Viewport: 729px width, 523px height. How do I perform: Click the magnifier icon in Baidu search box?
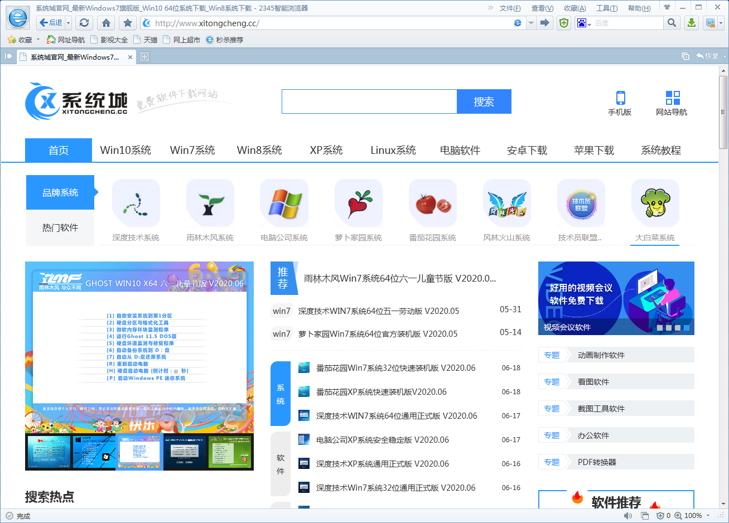click(x=672, y=23)
